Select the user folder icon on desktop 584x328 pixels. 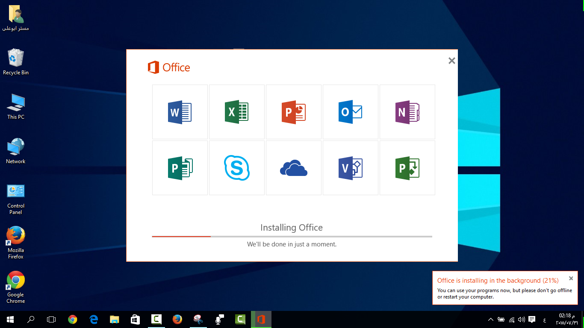tap(16, 18)
